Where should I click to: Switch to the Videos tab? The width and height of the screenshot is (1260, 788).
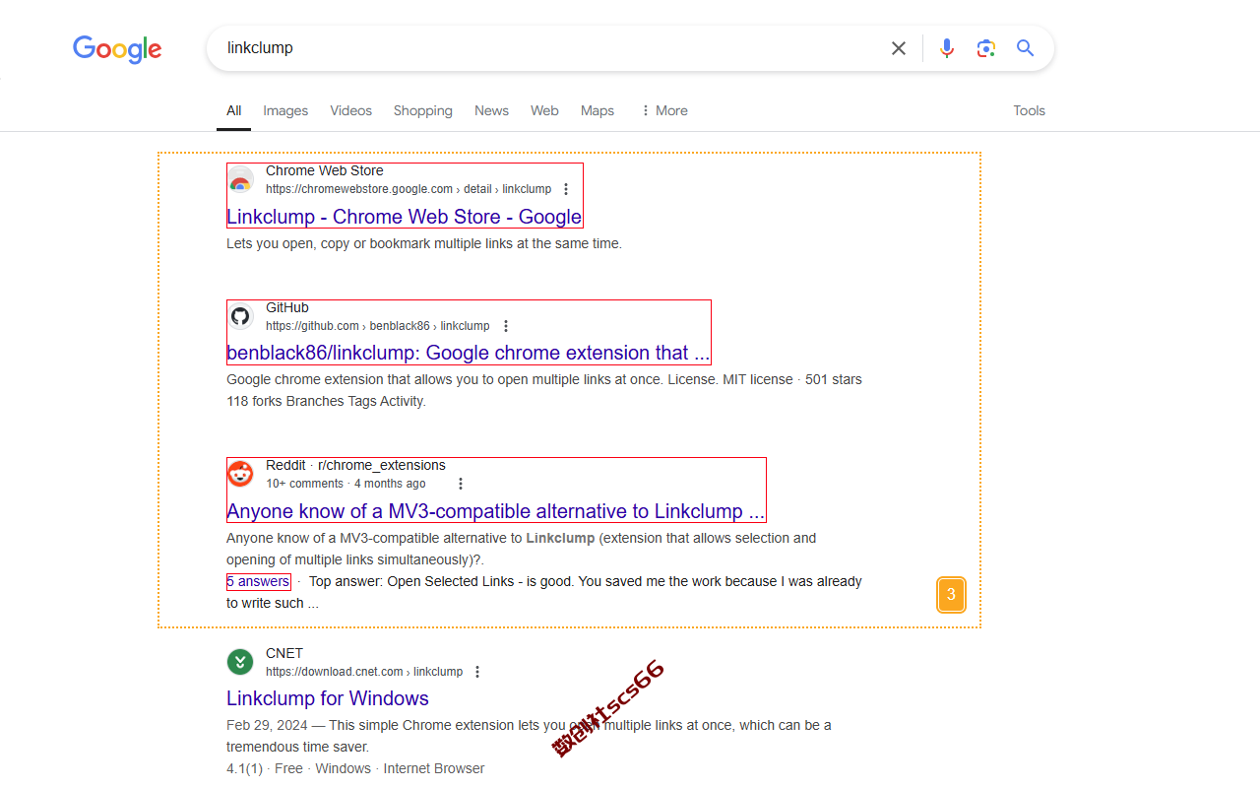tap(351, 110)
